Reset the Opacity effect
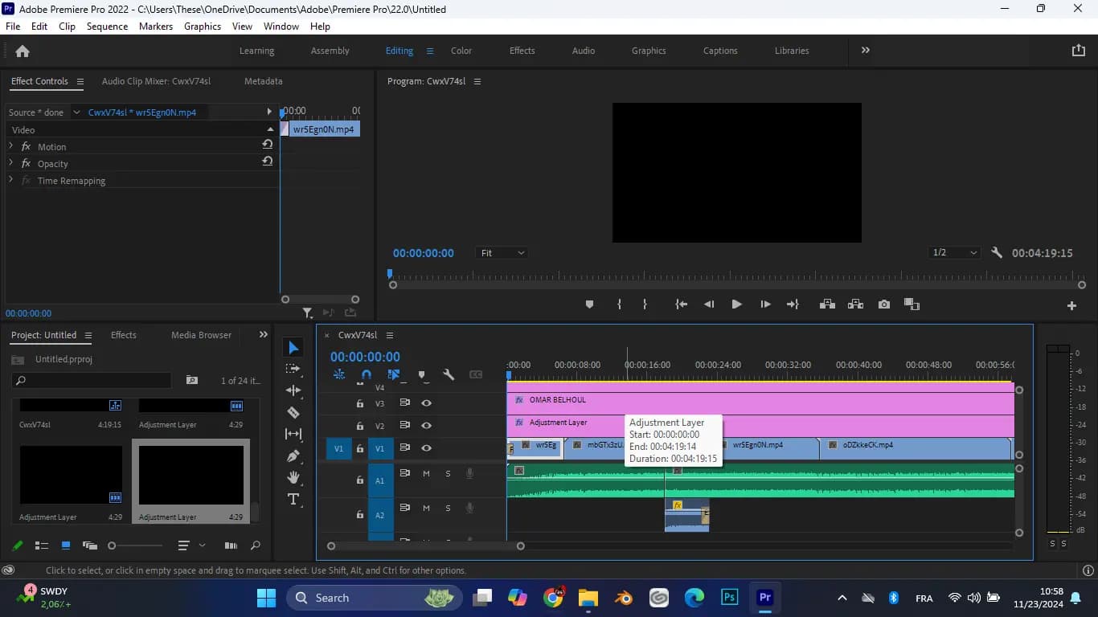 click(x=267, y=161)
